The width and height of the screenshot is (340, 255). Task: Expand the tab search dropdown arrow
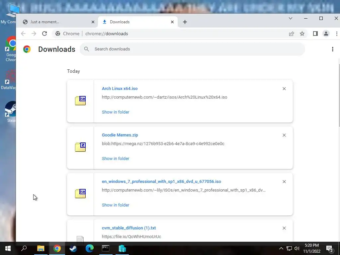click(290, 18)
